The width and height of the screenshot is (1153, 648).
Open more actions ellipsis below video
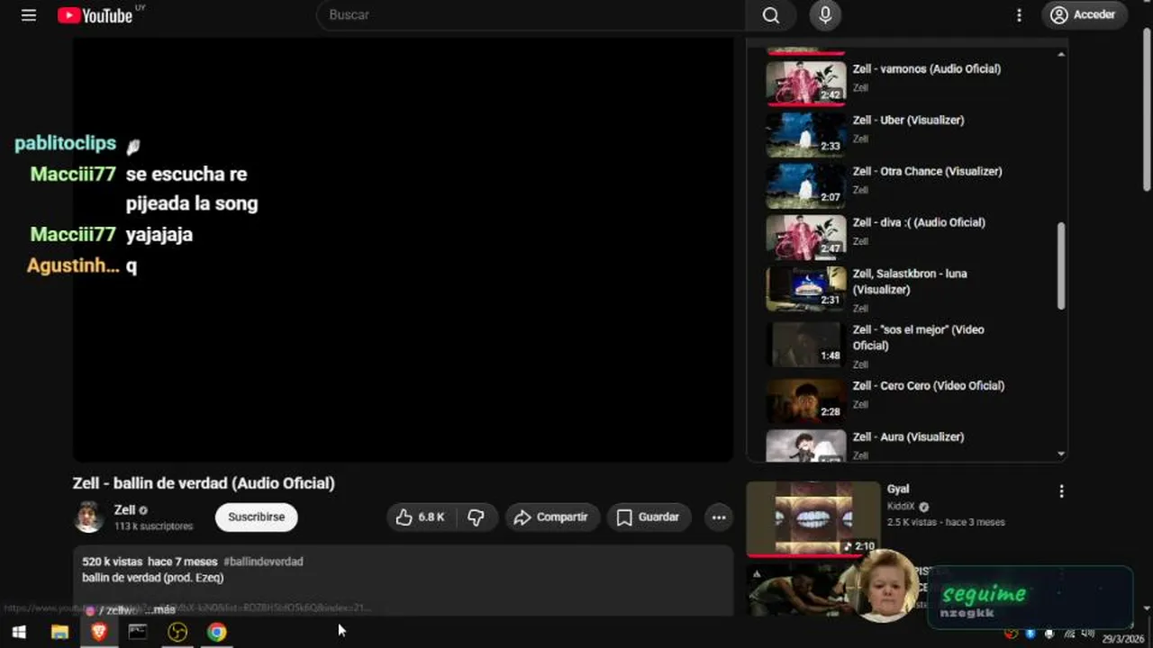pos(719,517)
